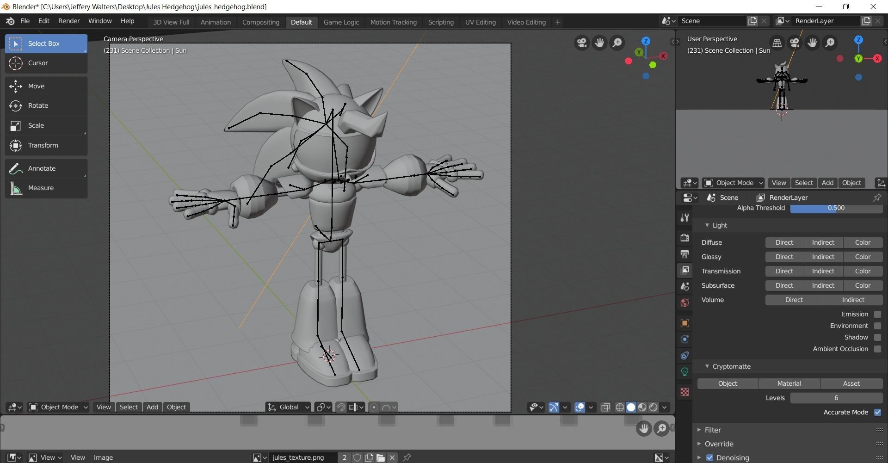This screenshot has height=463, width=888.
Task: Click the pan hand icon in main viewport
Action: coord(599,43)
